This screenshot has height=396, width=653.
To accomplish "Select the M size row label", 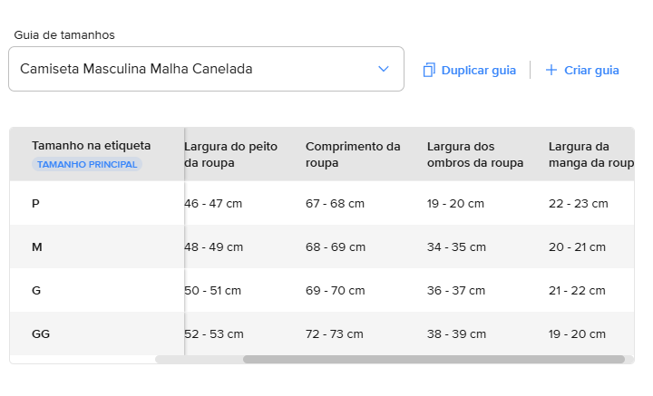I will pyautogui.click(x=37, y=246).
